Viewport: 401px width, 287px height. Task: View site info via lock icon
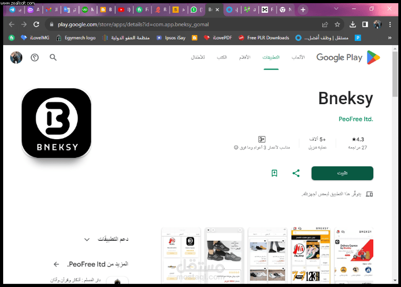click(x=52, y=24)
